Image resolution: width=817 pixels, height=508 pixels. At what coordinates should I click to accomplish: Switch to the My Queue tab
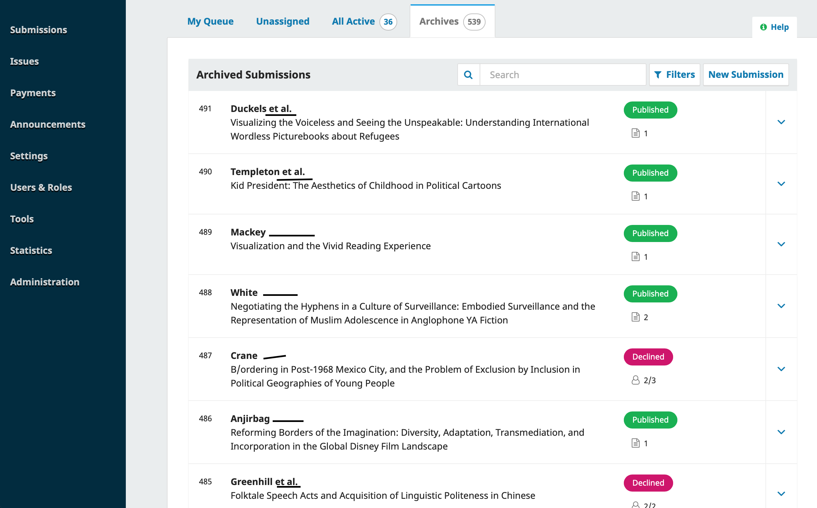coord(210,21)
